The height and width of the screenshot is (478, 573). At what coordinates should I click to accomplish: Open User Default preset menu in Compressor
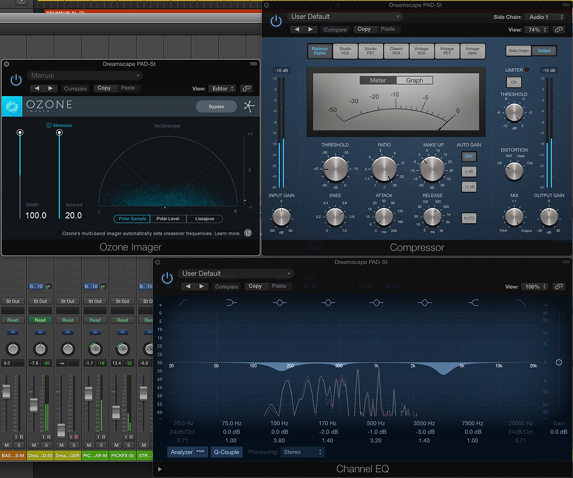tap(344, 16)
